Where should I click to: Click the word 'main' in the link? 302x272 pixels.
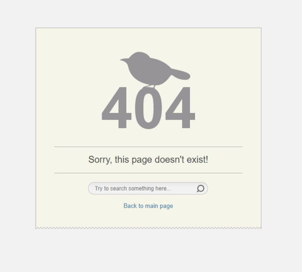coord(152,206)
